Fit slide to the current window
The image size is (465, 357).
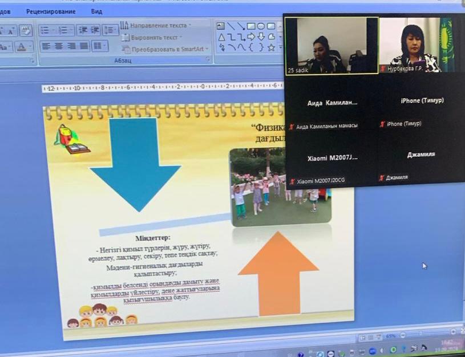point(463,331)
